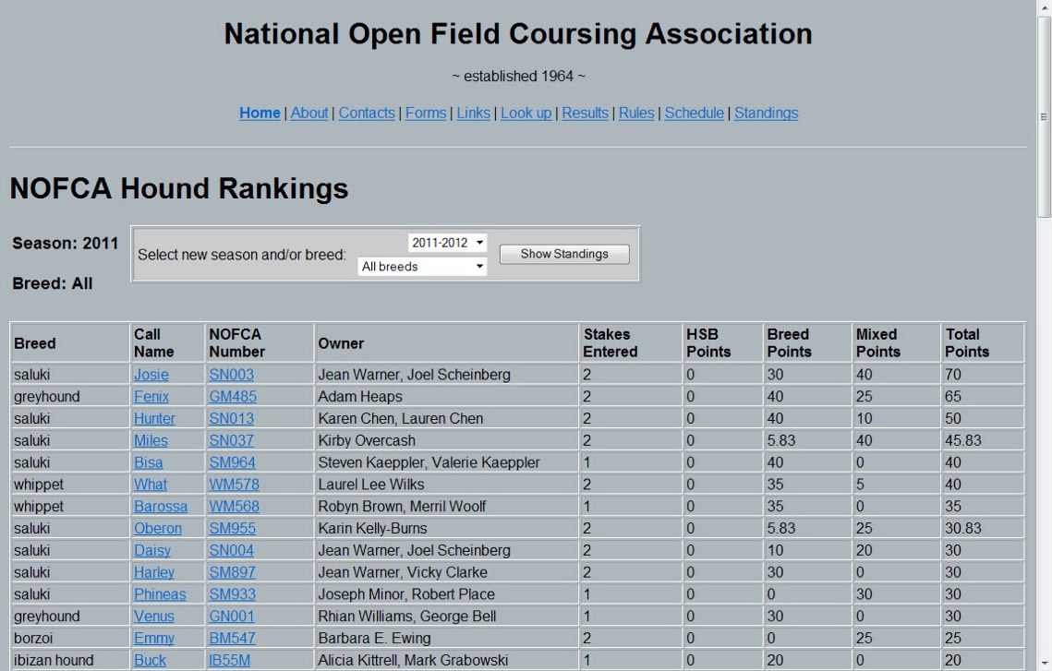
Task: Open call name Miles link
Action: click(151, 441)
